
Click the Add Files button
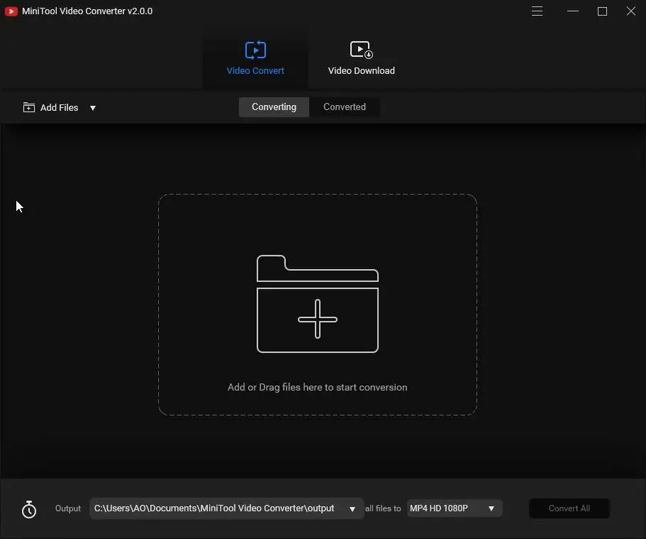pos(50,107)
